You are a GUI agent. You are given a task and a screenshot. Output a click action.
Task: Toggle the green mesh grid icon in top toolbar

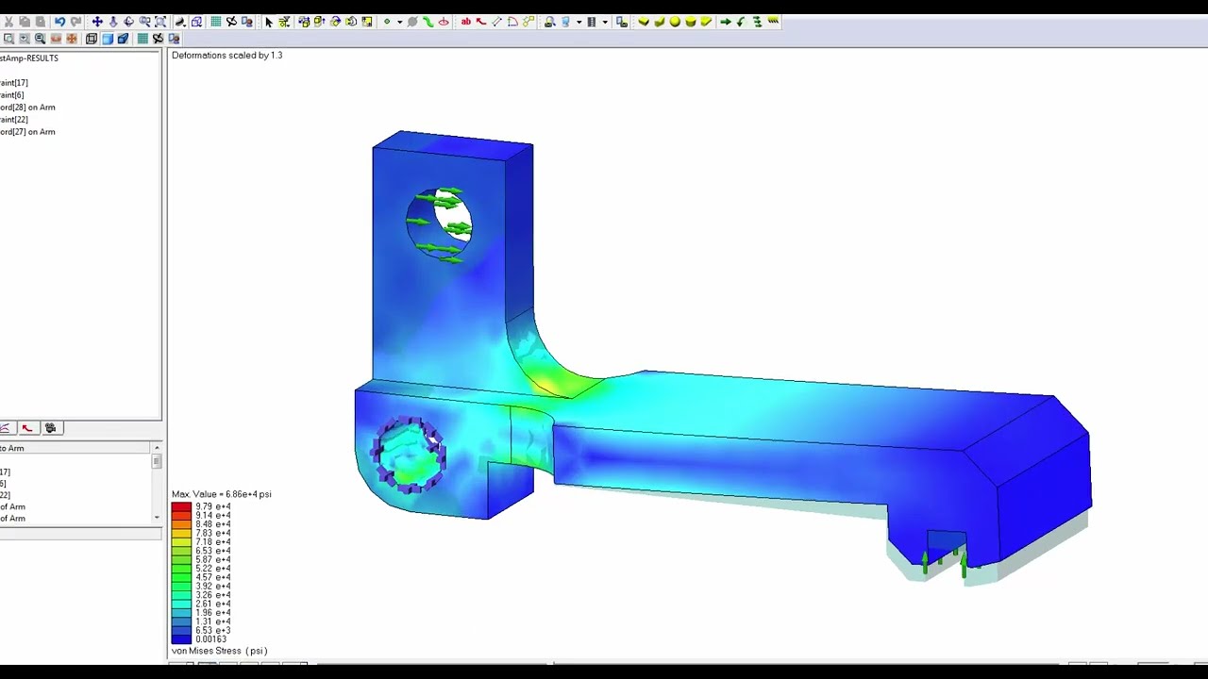click(216, 22)
